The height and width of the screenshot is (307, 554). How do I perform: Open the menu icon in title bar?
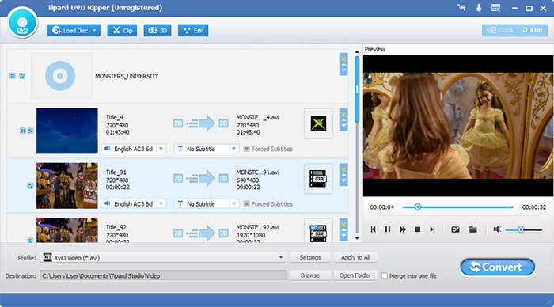click(x=495, y=8)
